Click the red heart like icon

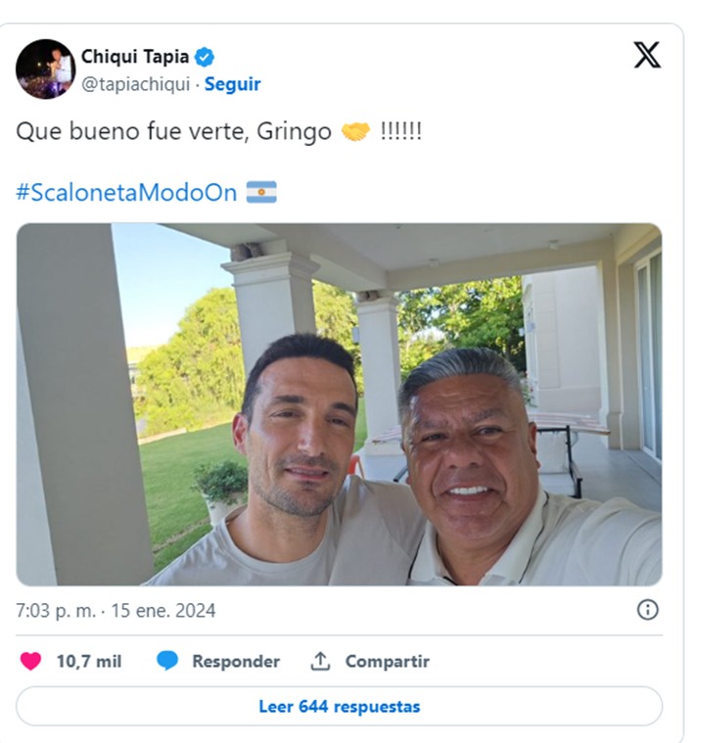click(x=30, y=661)
